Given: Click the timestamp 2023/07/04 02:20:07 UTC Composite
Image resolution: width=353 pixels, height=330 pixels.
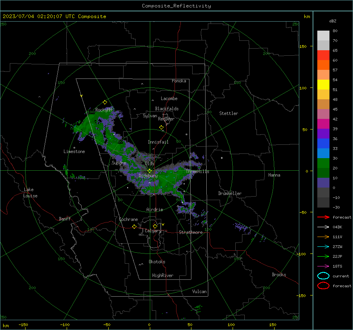Looking at the screenshot, I should [54, 16].
